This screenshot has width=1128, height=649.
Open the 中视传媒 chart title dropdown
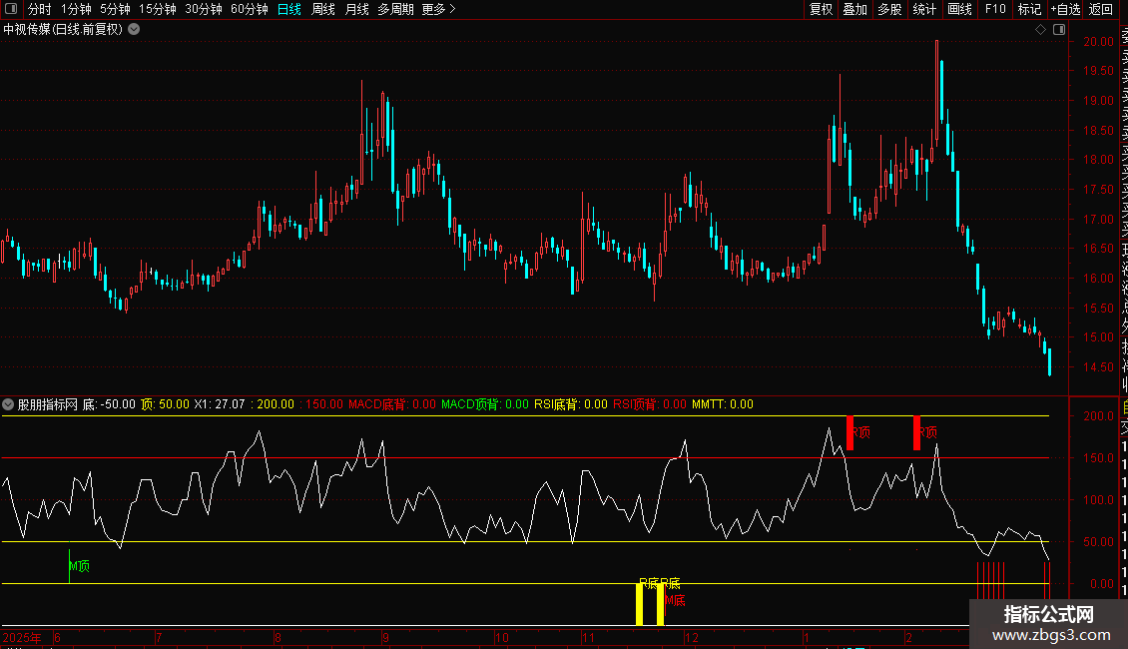134,30
